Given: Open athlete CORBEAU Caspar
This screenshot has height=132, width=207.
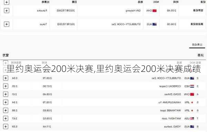Looking at the screenshot, I should pos(170,86).
